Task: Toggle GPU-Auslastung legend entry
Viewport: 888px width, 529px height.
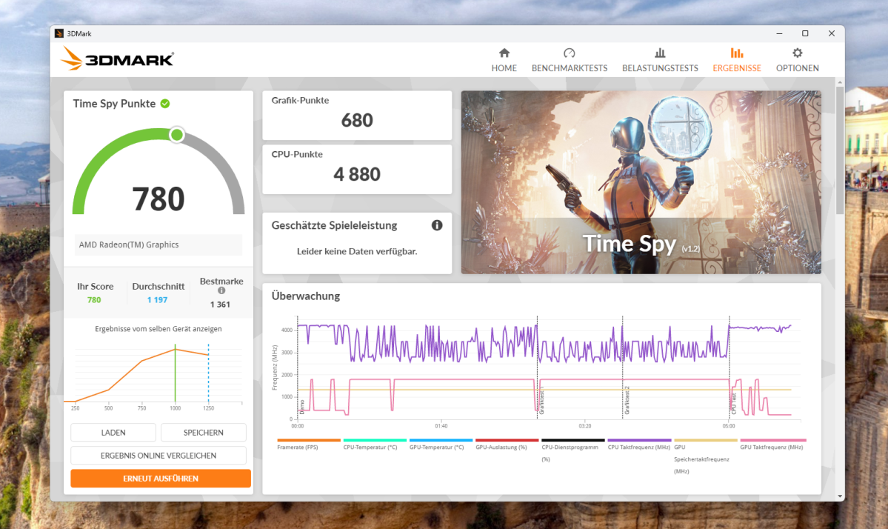Action: 507,445
